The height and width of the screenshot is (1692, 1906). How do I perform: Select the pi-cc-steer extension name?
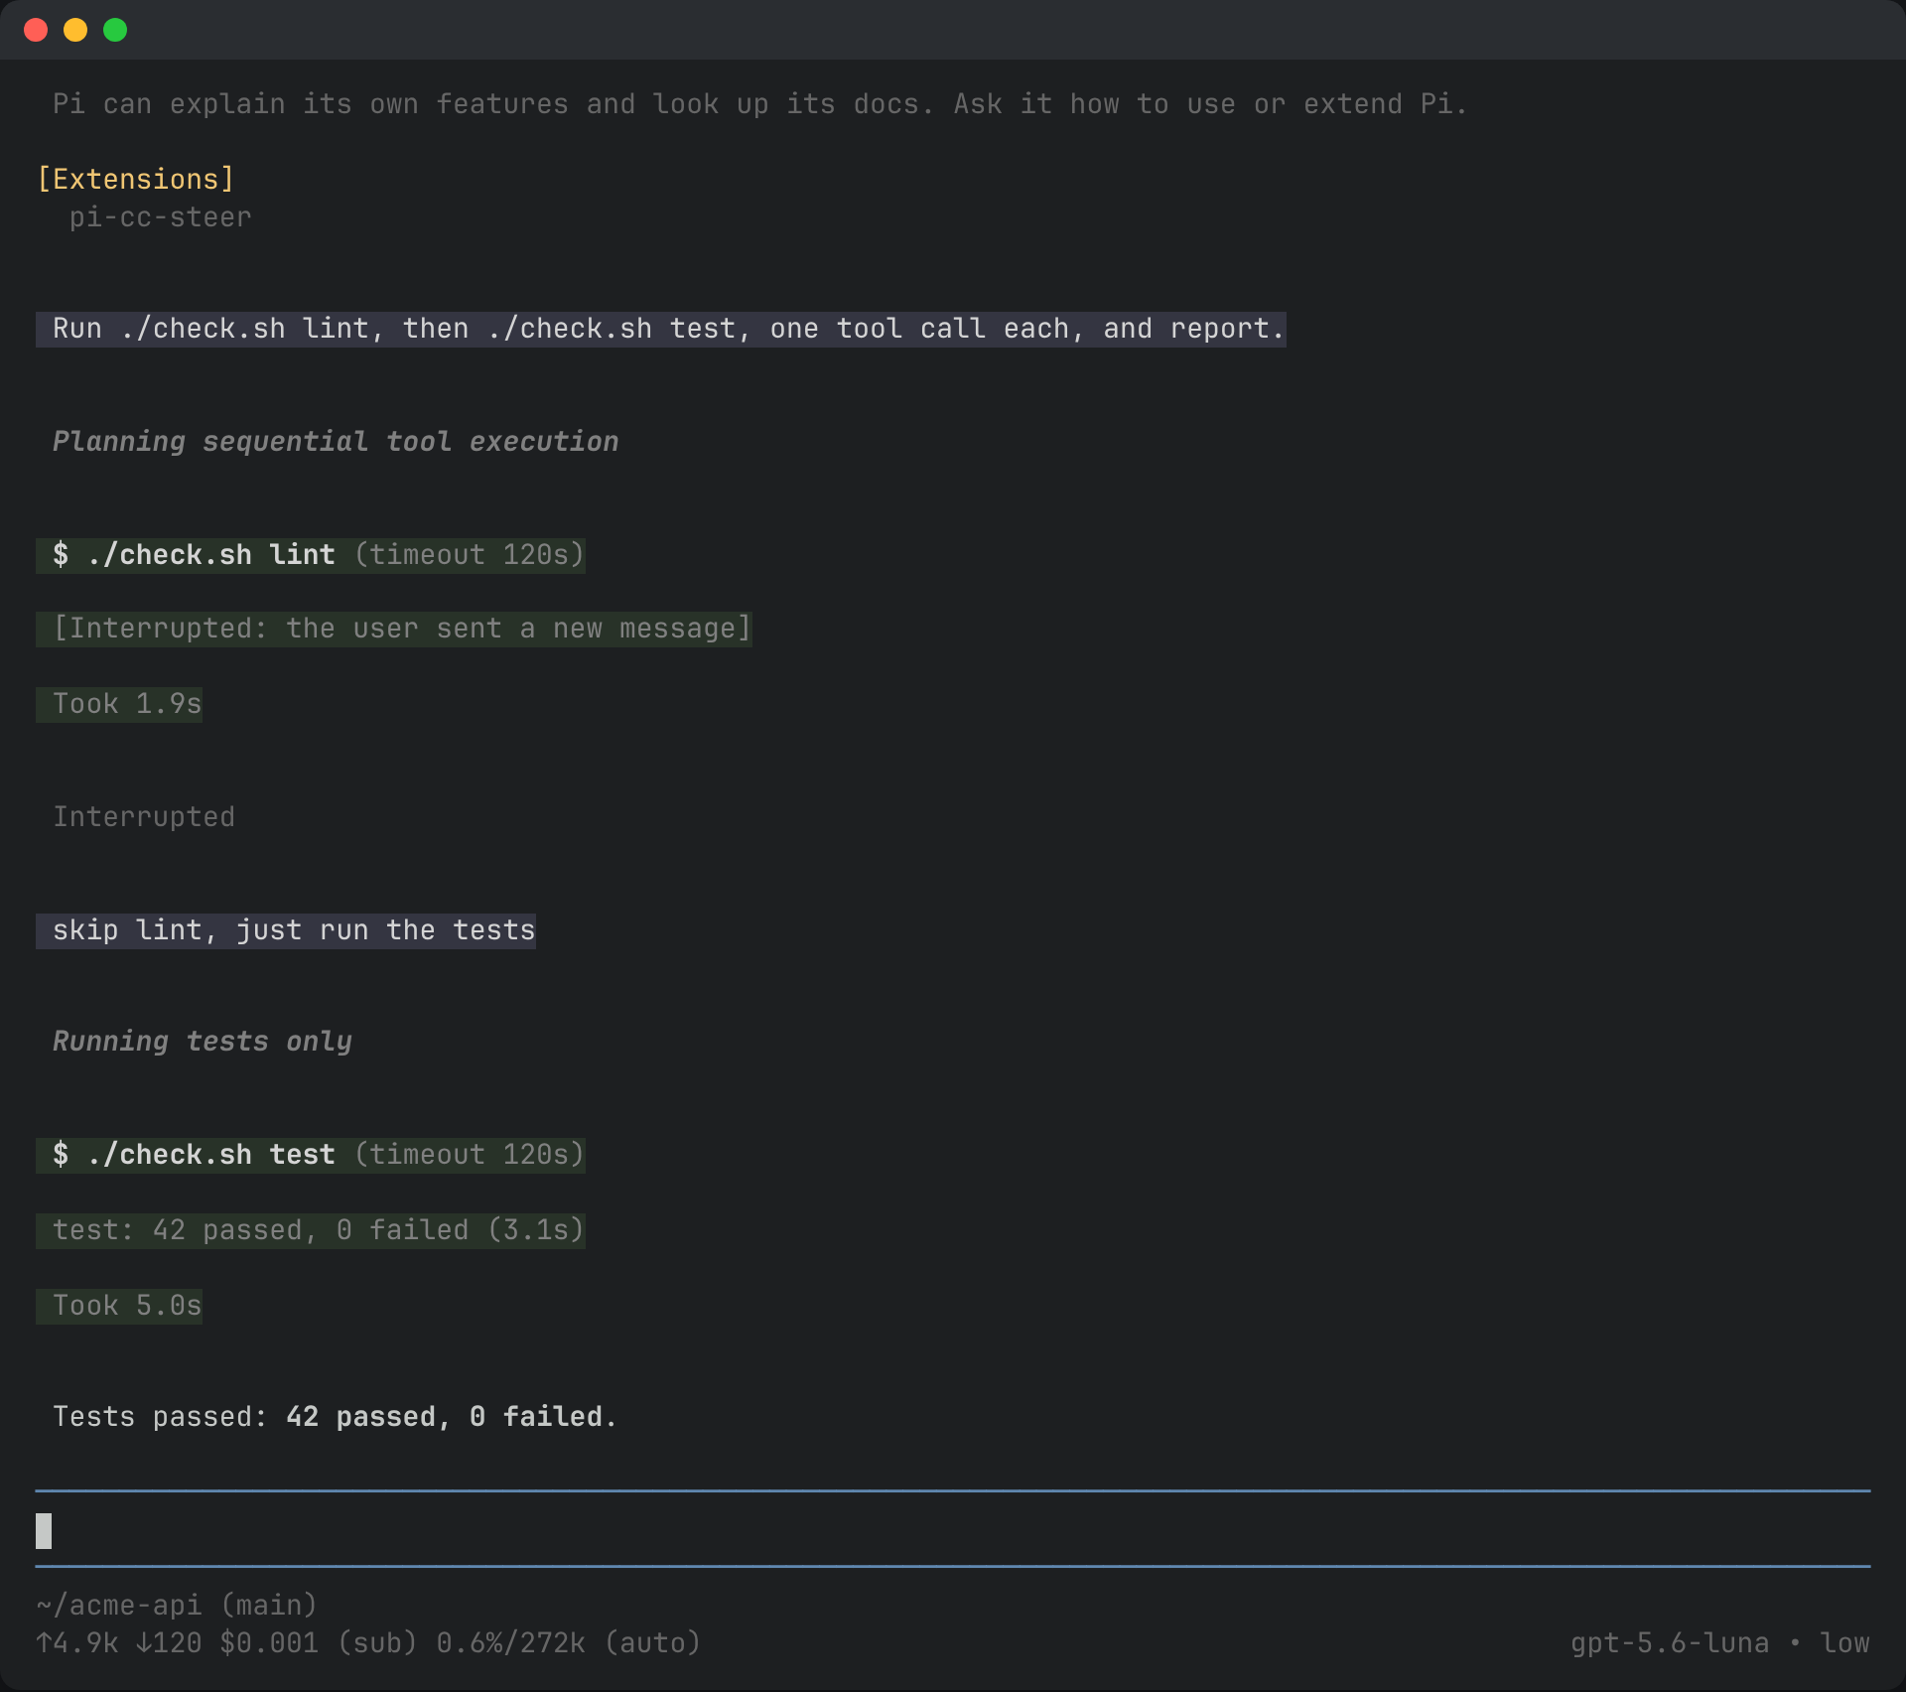pyautogui.click(x=160, y=217)
